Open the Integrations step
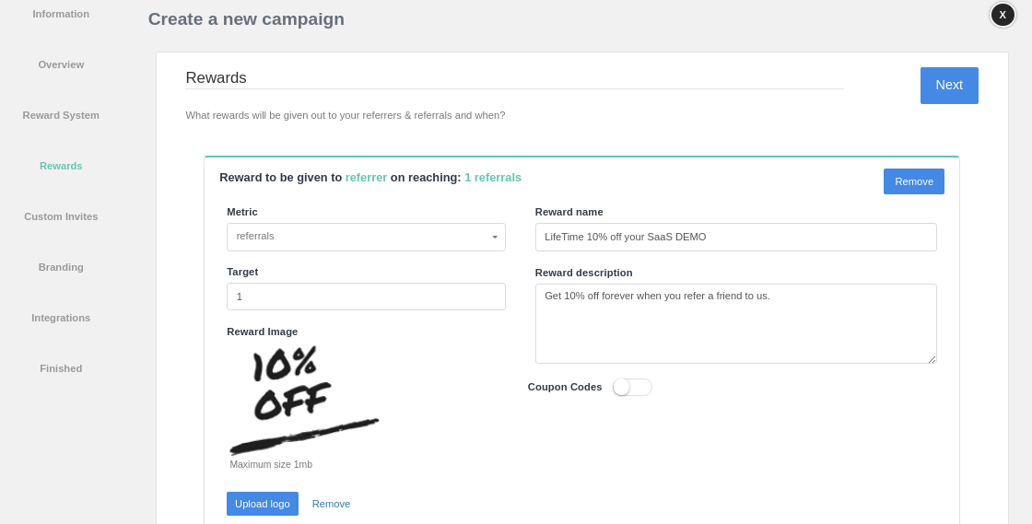Viewport: 1032px width, 524px height. point(61,318)
